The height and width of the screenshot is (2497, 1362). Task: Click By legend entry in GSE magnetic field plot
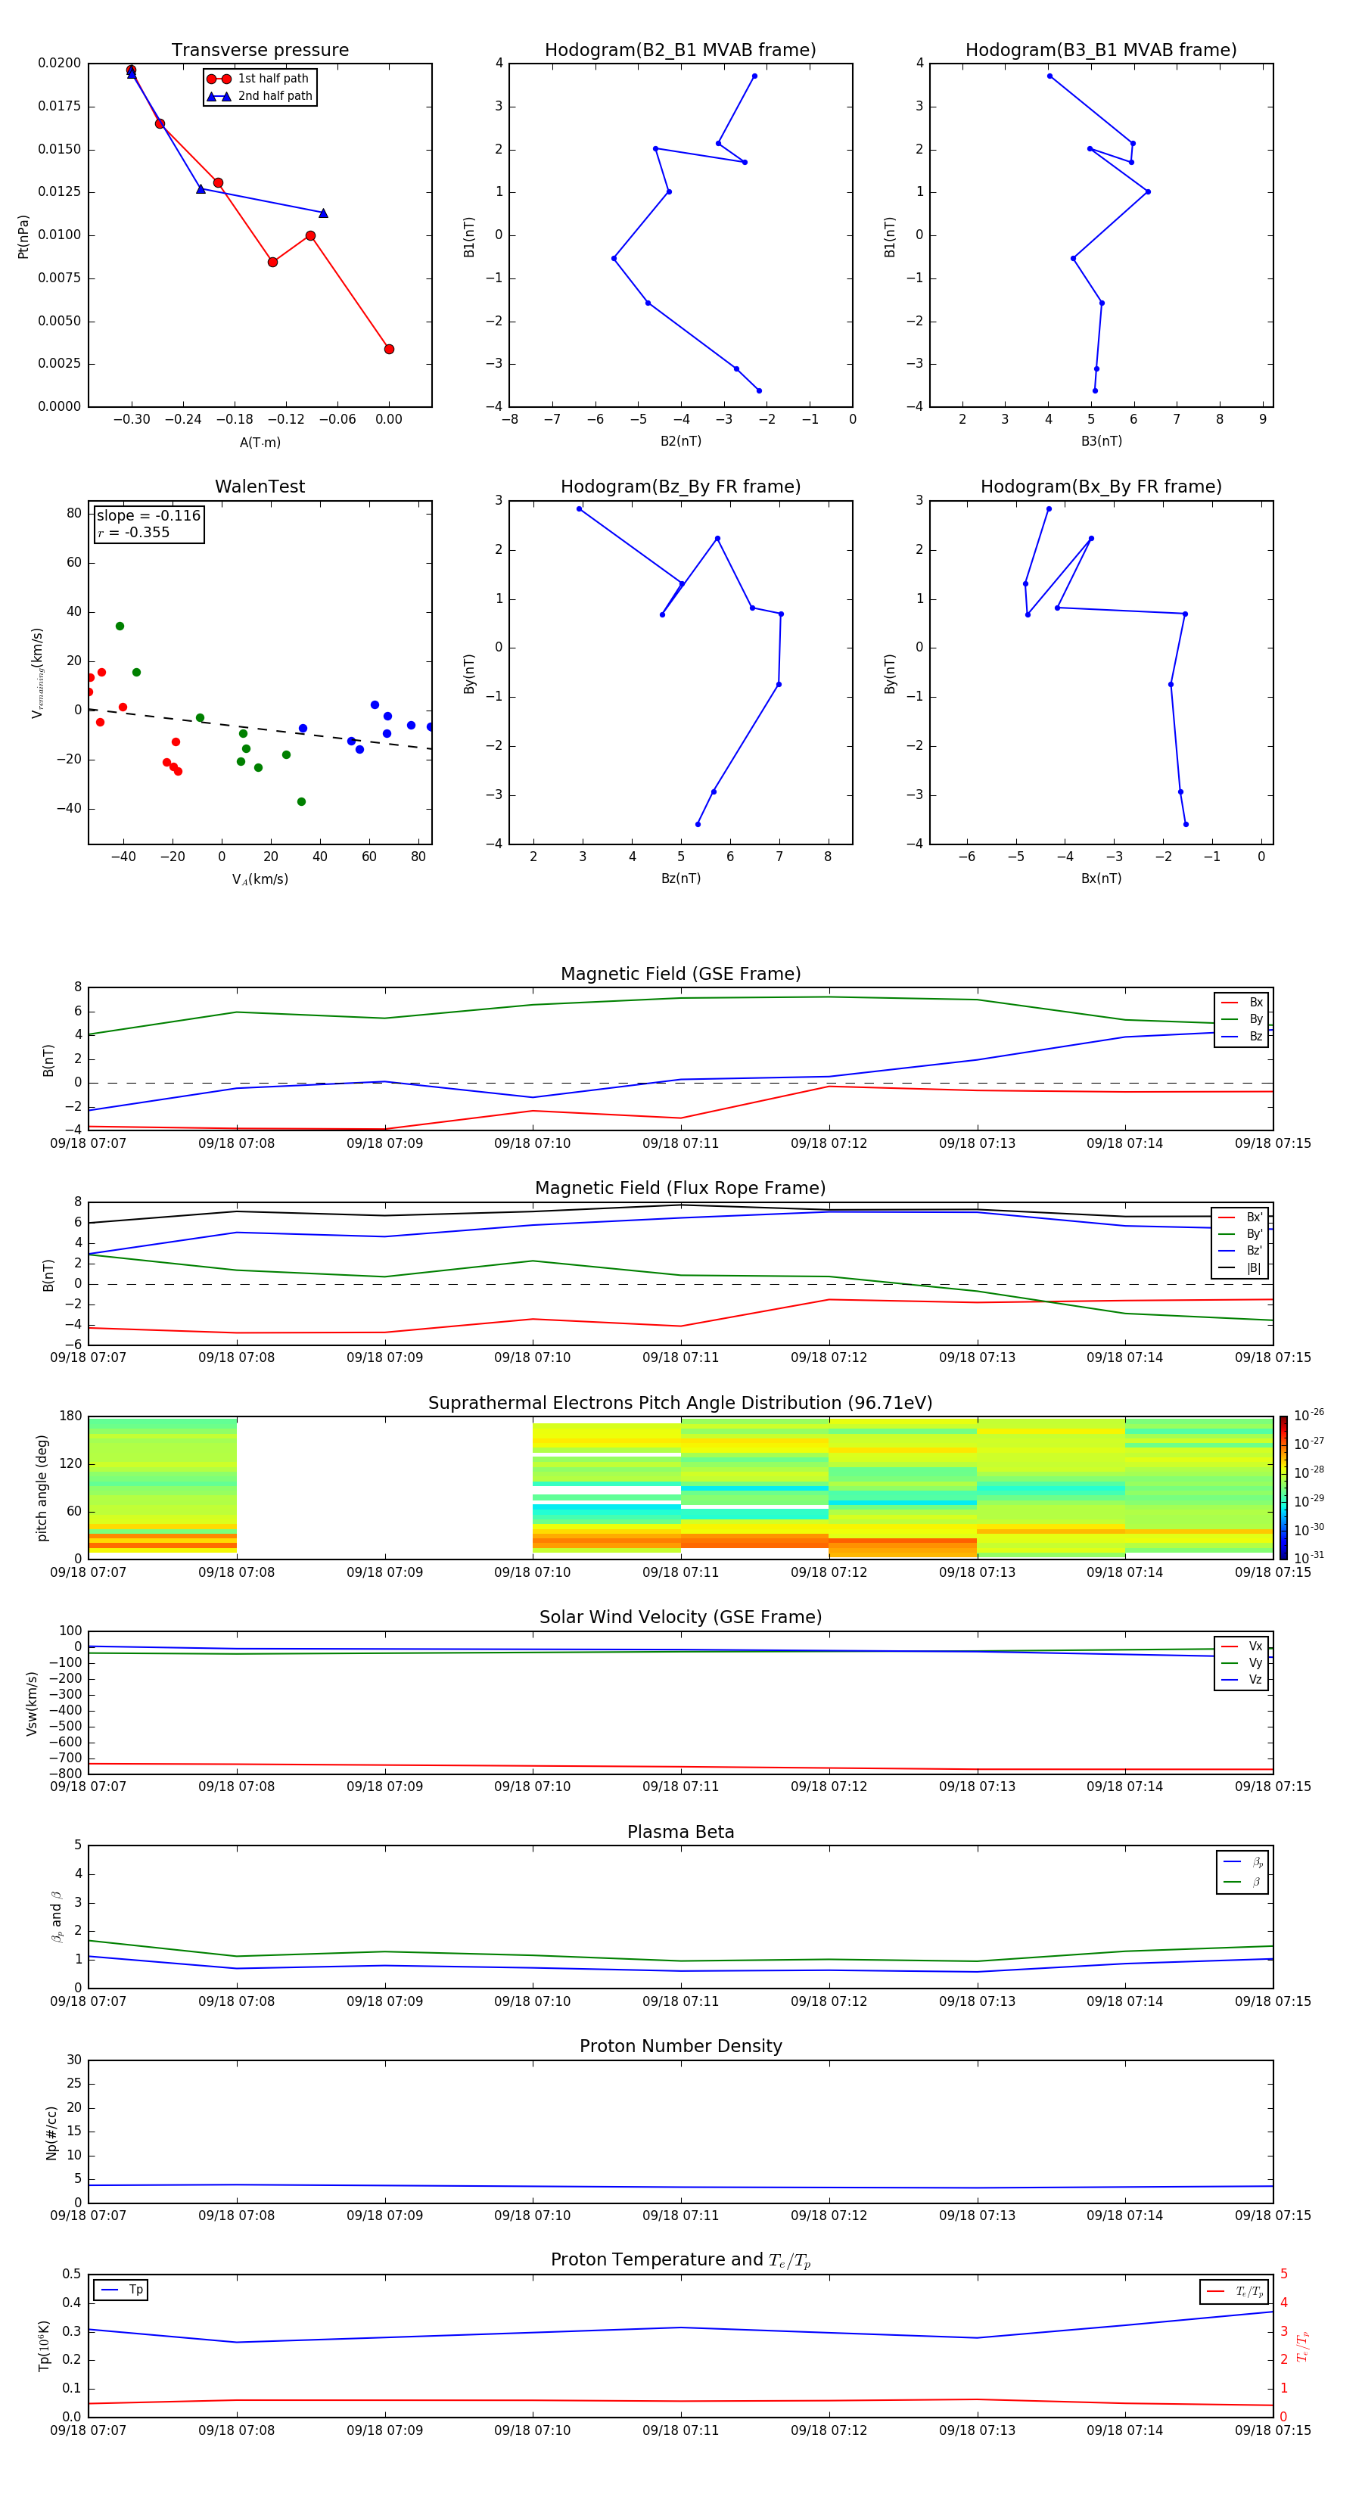pos(1242,1018)
